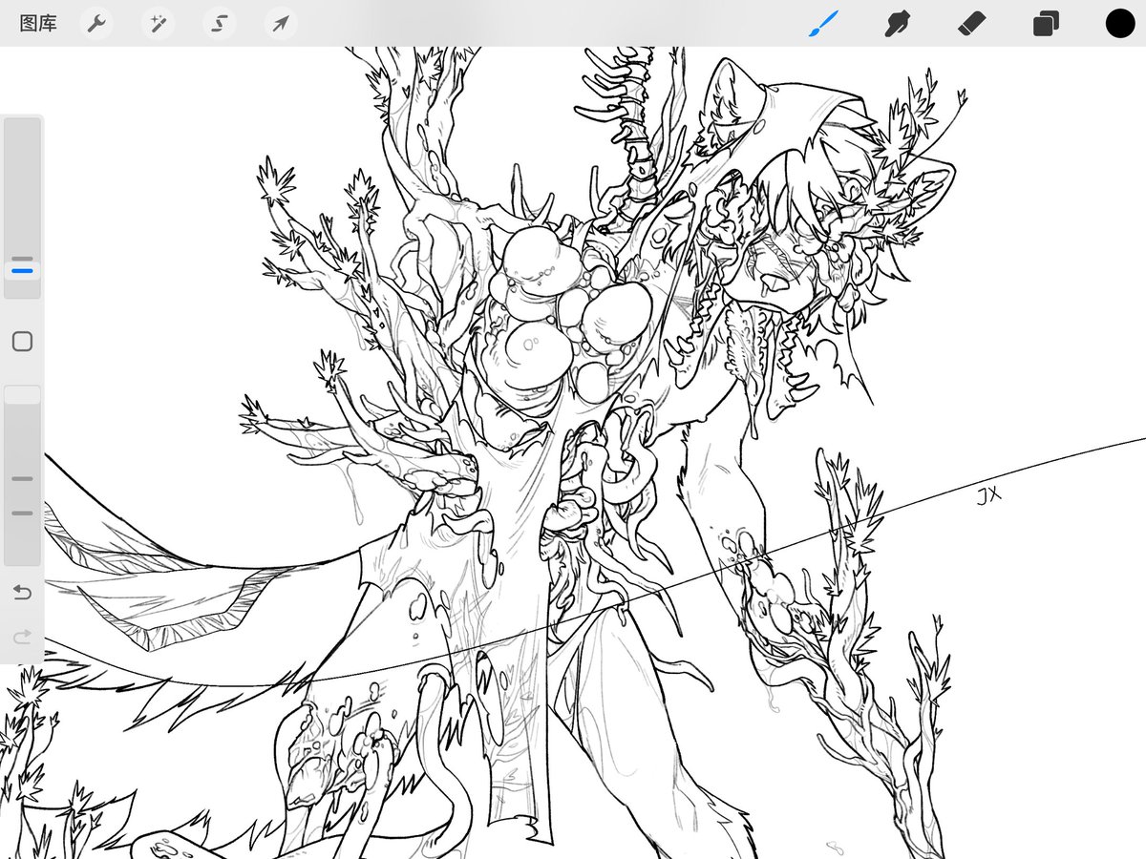Select the Transform arrow tool
This screenshot has height=859, width=1146.
point(281,24)
